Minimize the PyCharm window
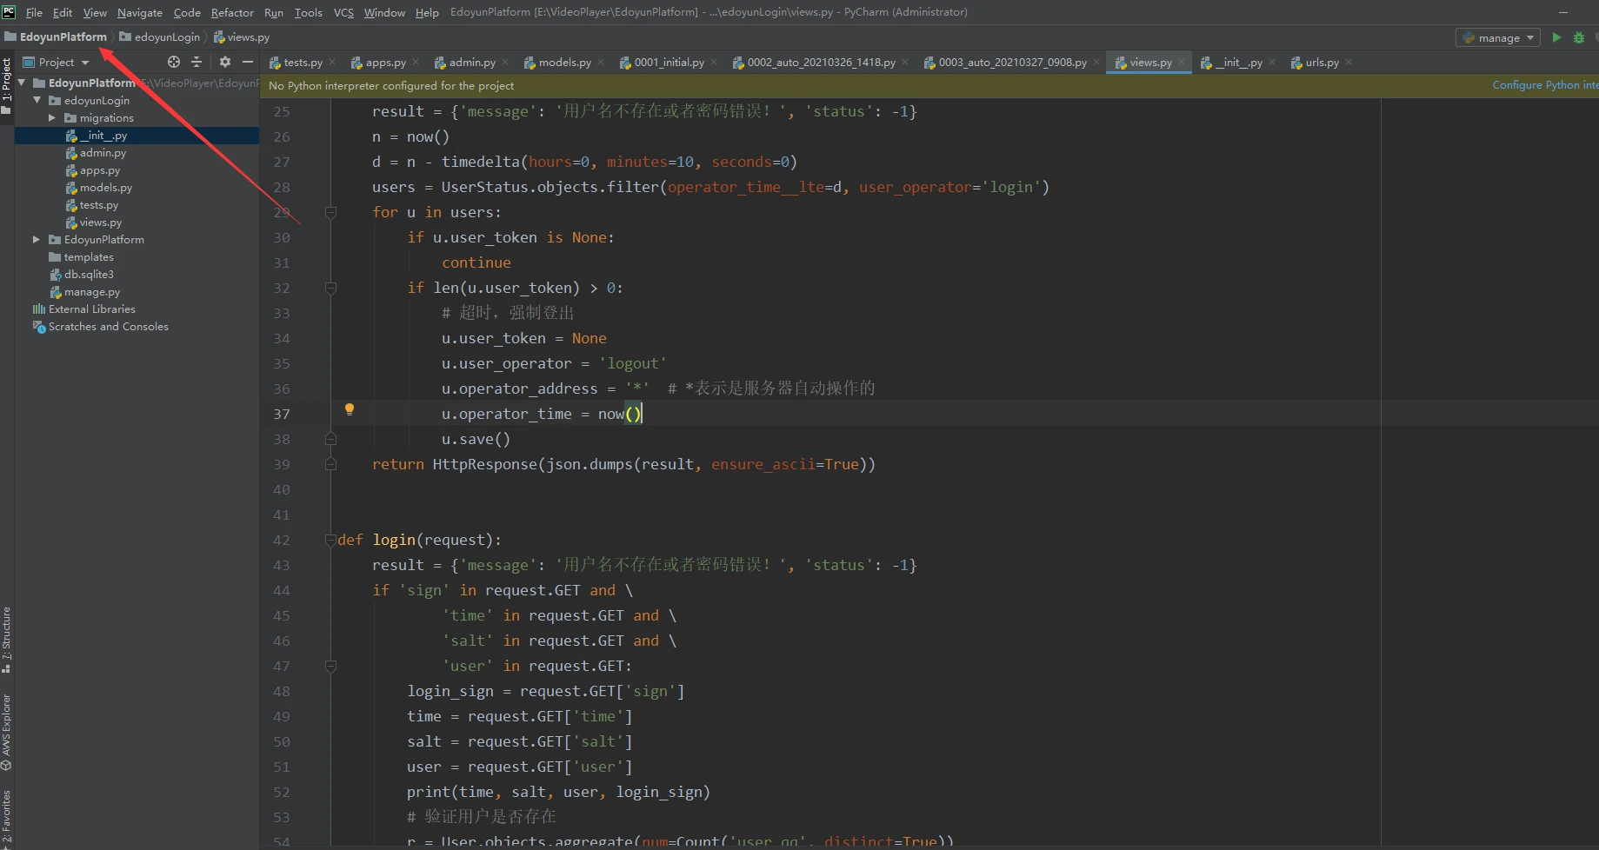 pyautogui.click(x=1562, y=12)
